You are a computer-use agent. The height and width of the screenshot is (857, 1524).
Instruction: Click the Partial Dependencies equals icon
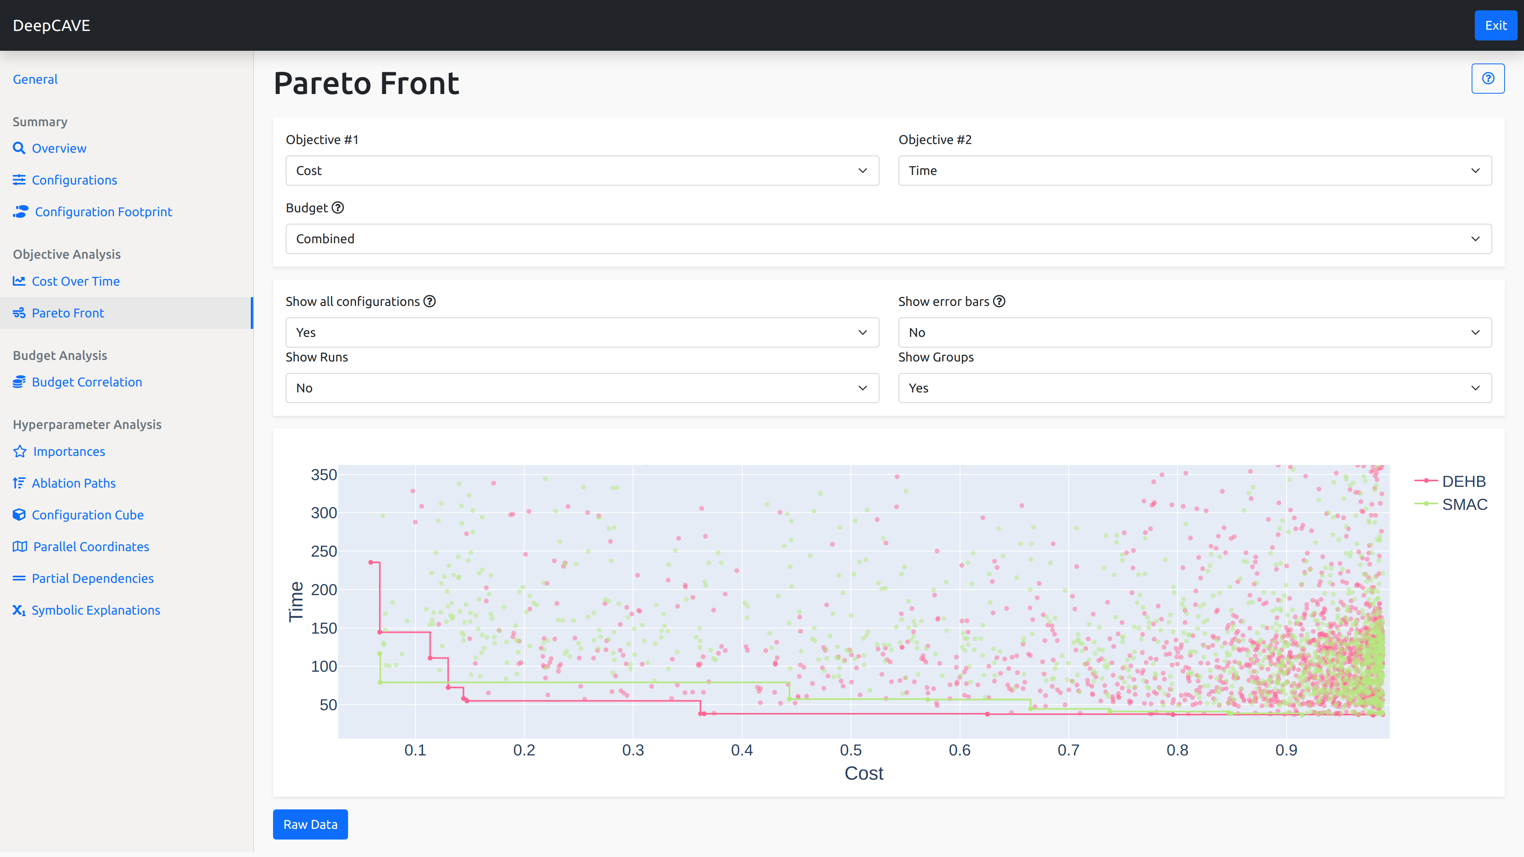(19, 578)
